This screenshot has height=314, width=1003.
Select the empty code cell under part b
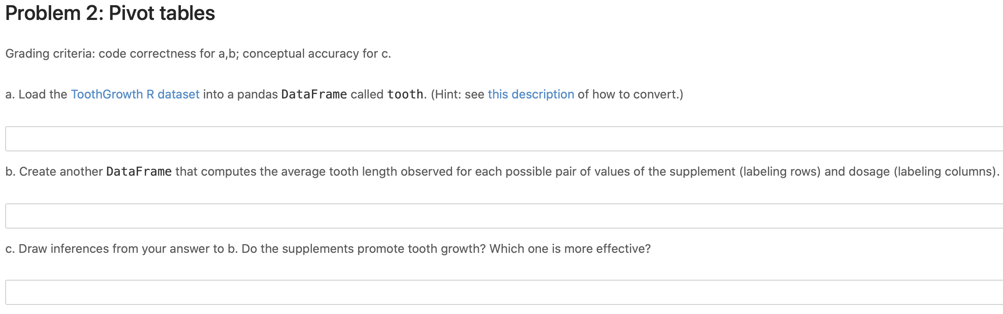coord(504,216)
